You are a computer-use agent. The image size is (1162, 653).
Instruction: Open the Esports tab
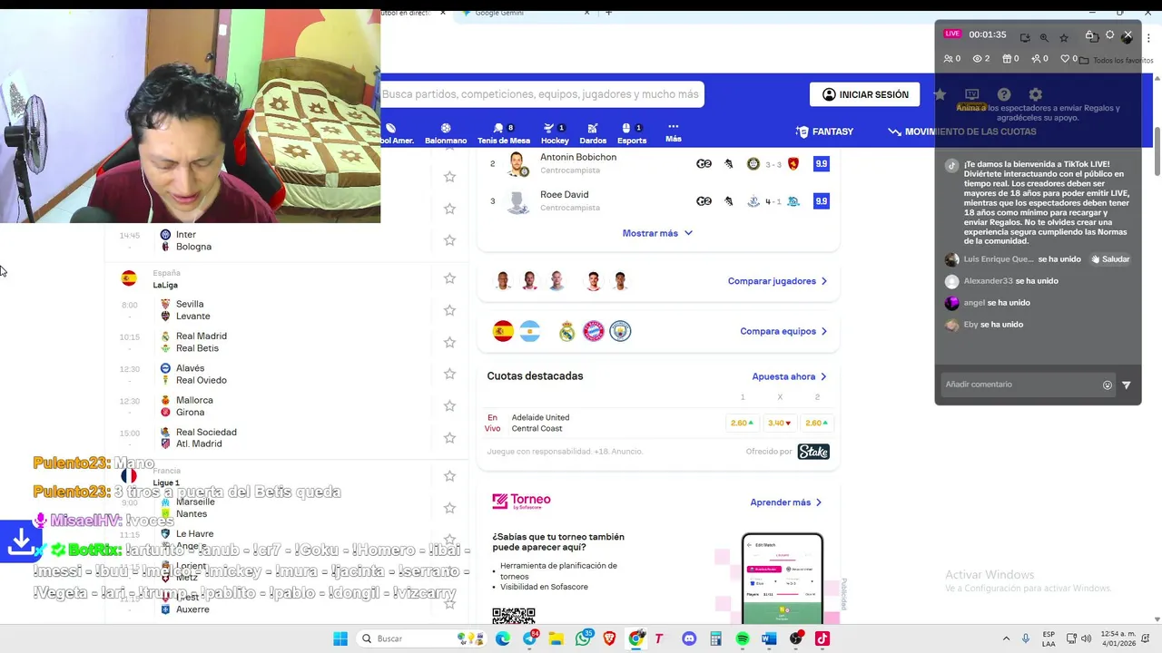click(632, 133)
